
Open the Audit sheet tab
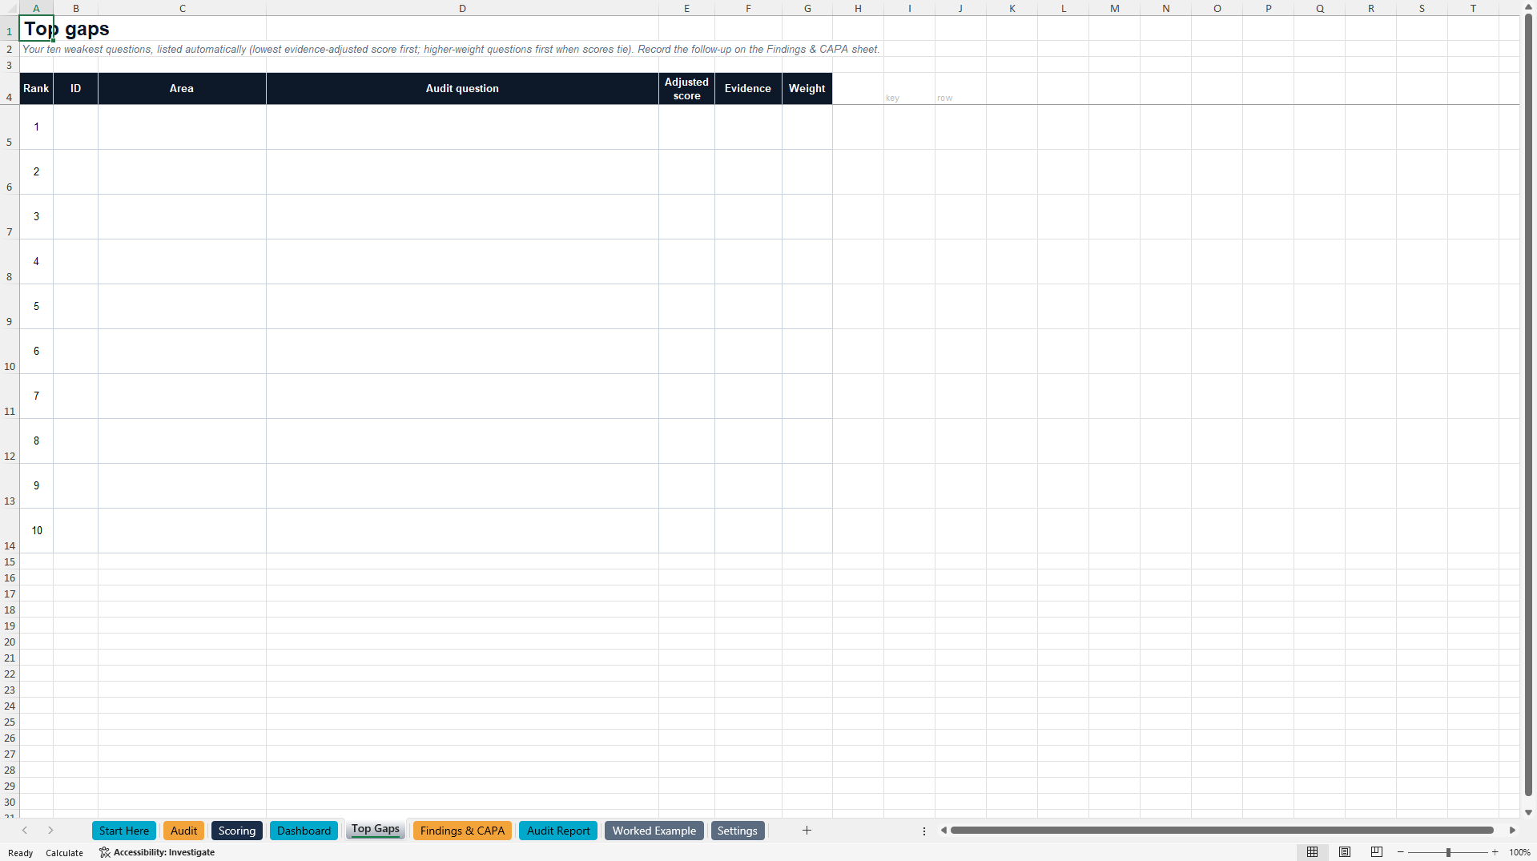tap(183, 831)
